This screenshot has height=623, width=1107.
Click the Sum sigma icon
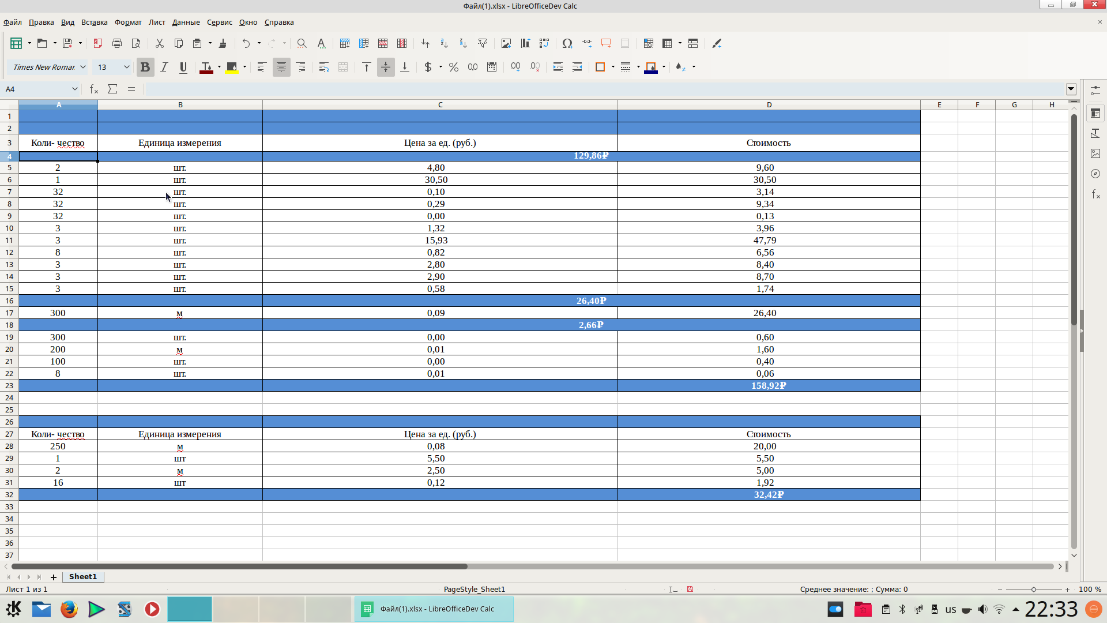pyautogui.click(x=113, y=89)
